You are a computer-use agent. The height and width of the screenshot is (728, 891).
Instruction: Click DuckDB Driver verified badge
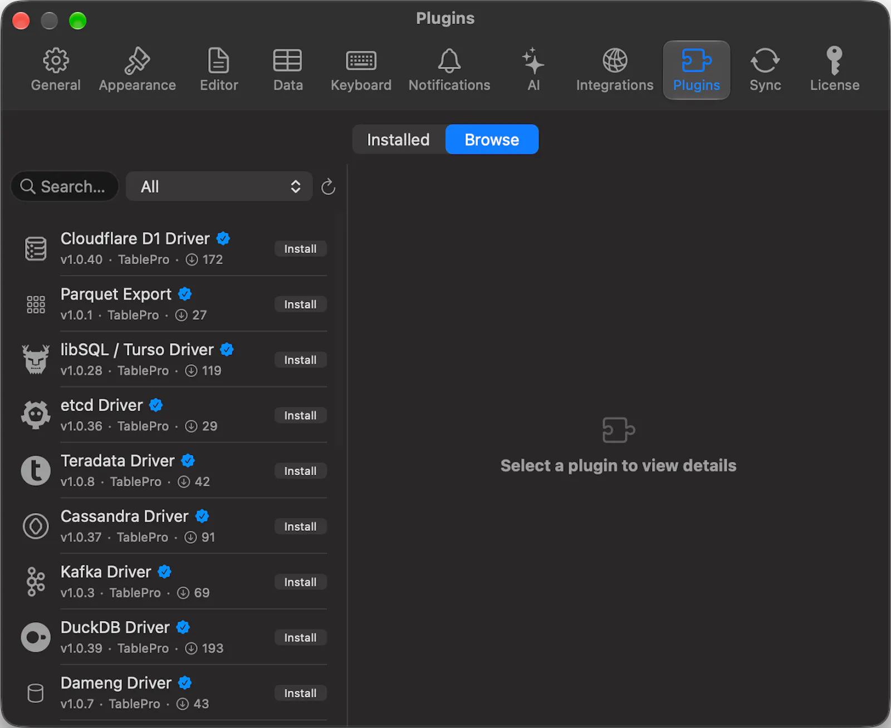point(183,627)
